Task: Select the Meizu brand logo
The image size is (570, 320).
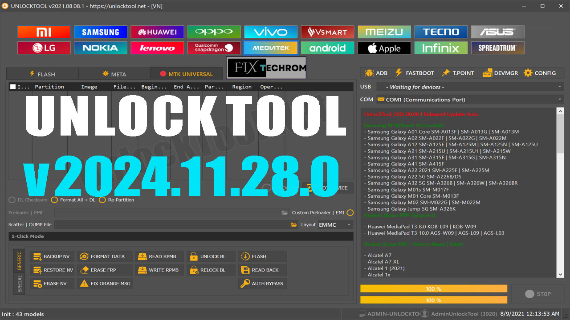Action: (x=384, y=32)
